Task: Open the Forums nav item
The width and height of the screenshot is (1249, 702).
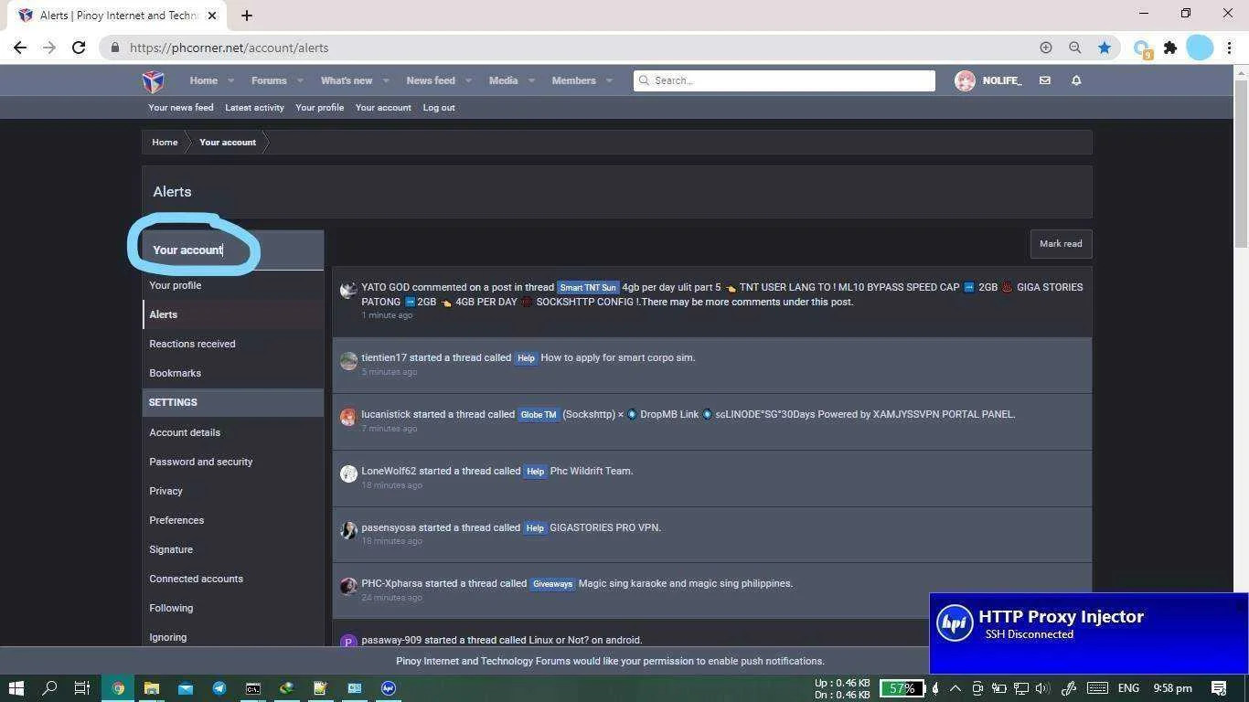Action: (x=269, y=80)
